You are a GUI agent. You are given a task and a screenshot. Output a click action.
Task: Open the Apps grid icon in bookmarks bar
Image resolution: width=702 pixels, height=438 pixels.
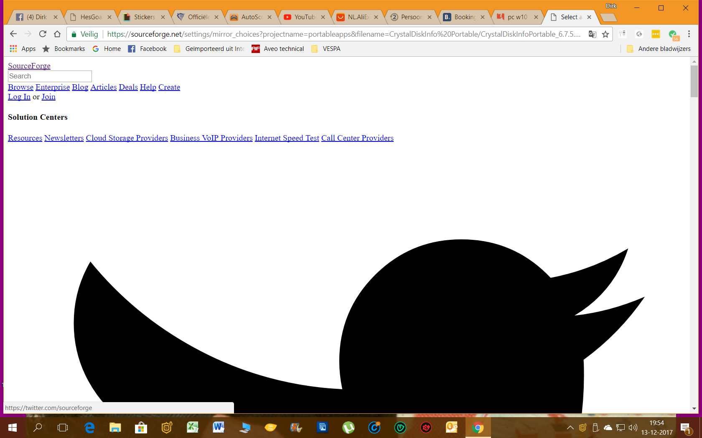click(13, 49)
